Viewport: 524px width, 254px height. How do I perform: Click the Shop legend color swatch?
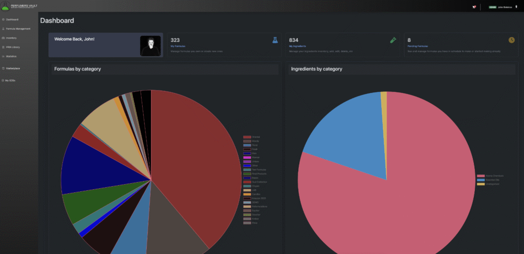coord(247,223)
